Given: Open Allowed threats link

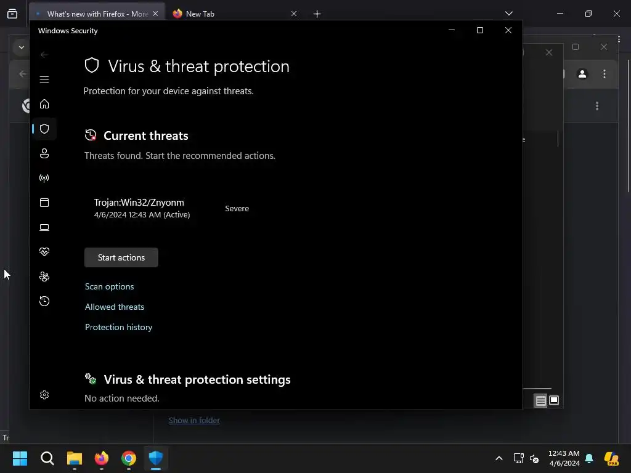Looking at the screenshot, I should point(115,307).
